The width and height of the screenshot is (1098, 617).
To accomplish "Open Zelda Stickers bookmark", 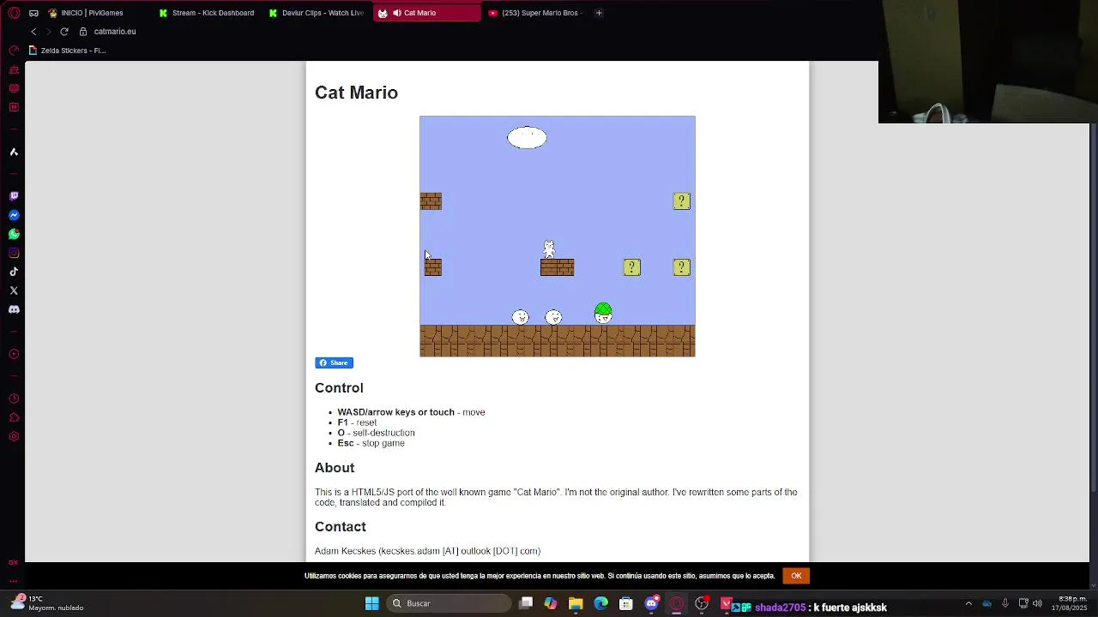I will [x=67, y=51].
